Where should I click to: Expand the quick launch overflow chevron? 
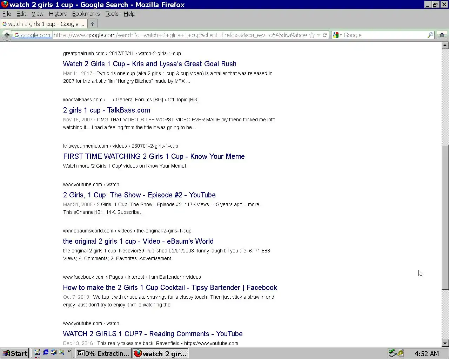(x=69, y=351)
